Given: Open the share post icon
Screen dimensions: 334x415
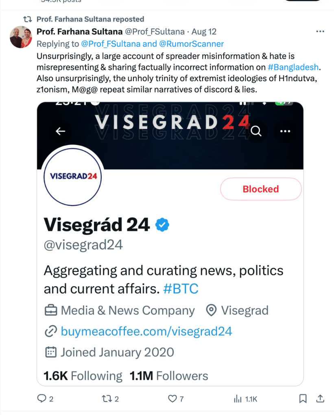Looking at the screenshot, I should tap(320, 399).
